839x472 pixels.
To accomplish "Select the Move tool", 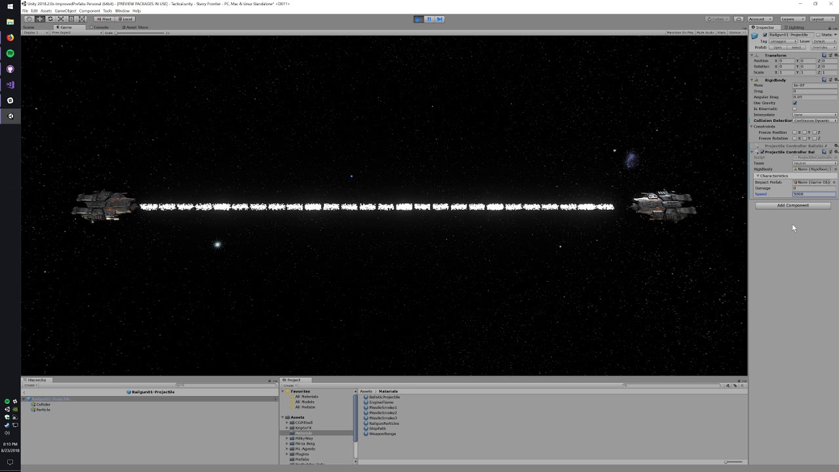I will click(39, 19).
